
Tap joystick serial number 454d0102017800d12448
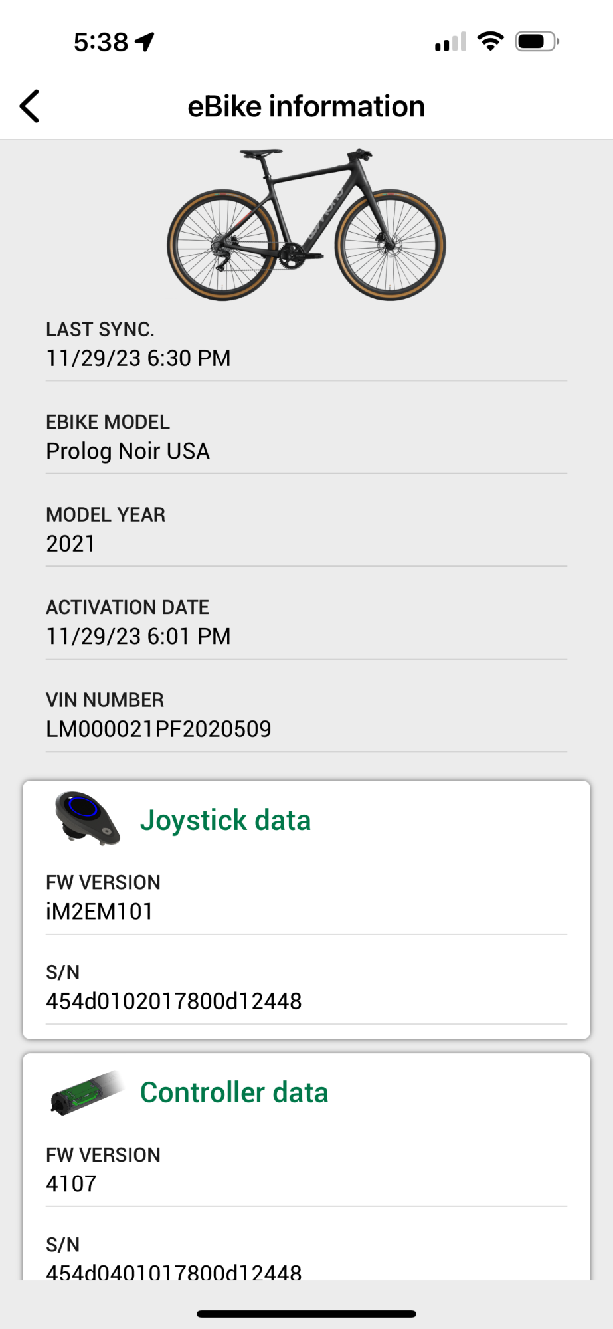173,1001
